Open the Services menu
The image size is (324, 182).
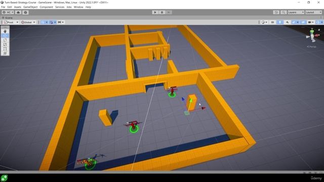pos(60,7)
